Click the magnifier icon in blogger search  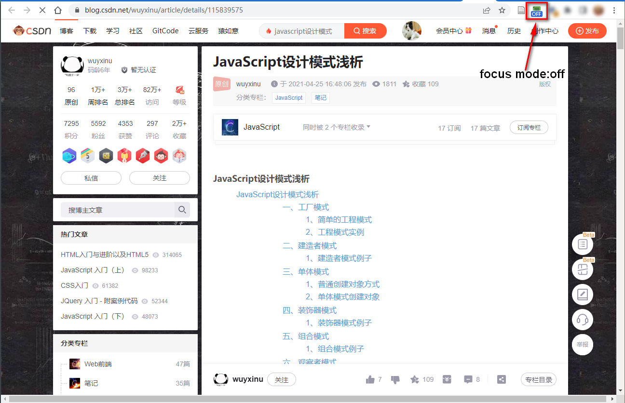(182, 210)
